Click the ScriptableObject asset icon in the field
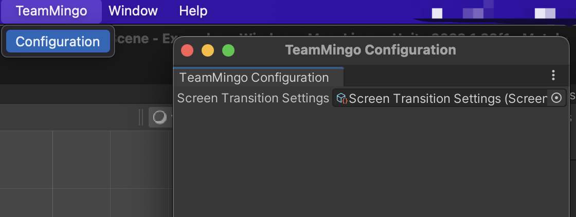The image size is (576, 217). point(342,98)
